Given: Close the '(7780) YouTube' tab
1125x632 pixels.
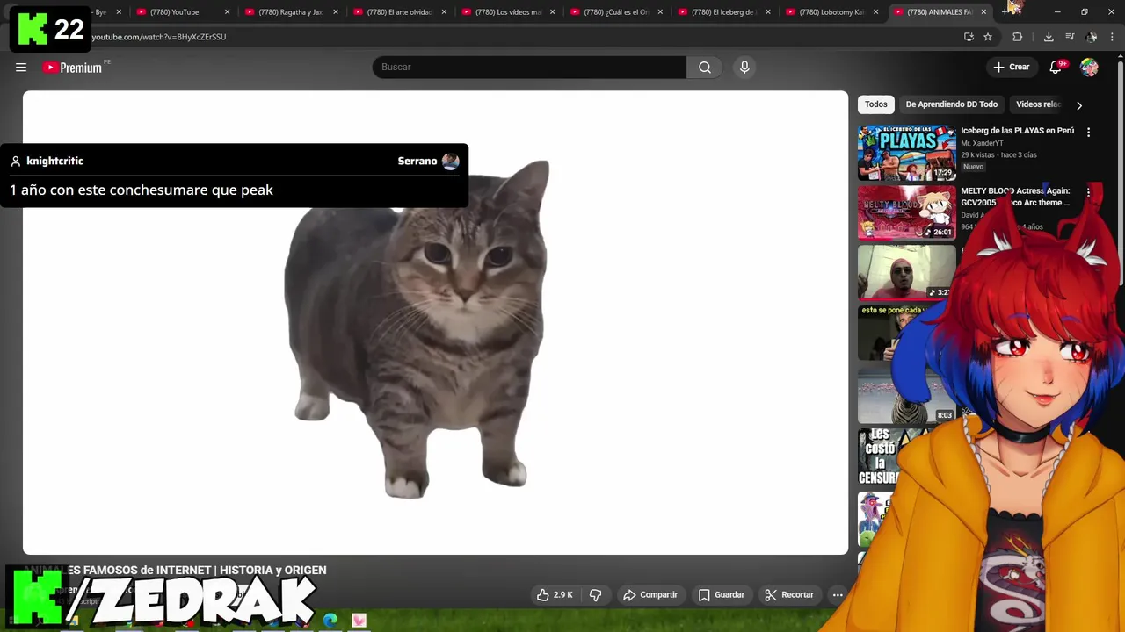Looking at the screenshot, I should [227, 12].
